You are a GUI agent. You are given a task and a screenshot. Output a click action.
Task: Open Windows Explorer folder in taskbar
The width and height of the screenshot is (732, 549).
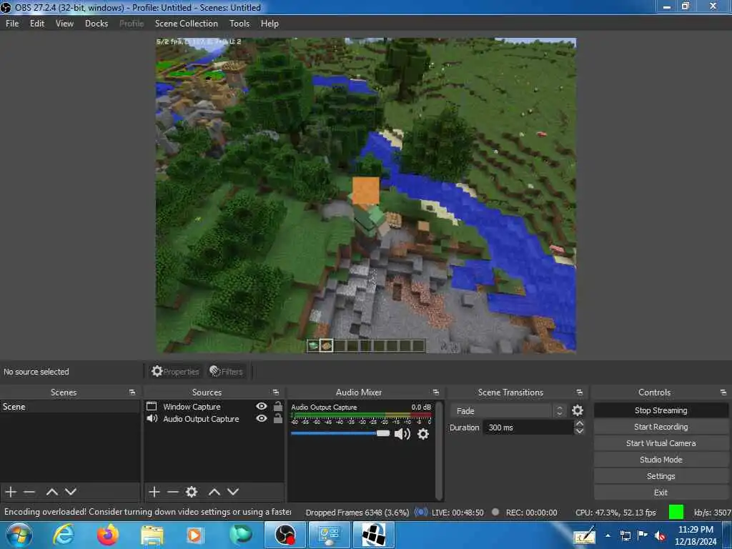click(152, 535)
